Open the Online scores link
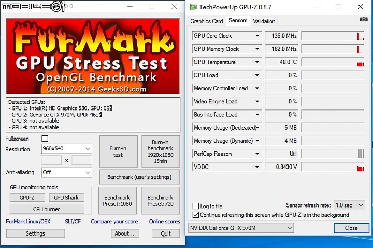Screen dimensions: 373x248 [165, 222]
